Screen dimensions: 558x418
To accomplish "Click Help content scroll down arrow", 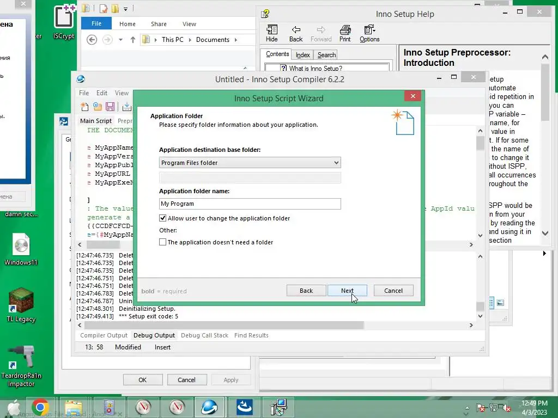I will [x=545, y=233].
